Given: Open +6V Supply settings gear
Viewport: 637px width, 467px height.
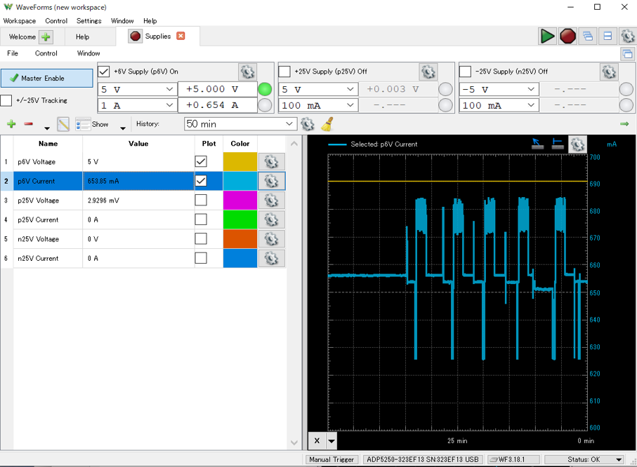Looking at the screenshot, I should 247,72.
